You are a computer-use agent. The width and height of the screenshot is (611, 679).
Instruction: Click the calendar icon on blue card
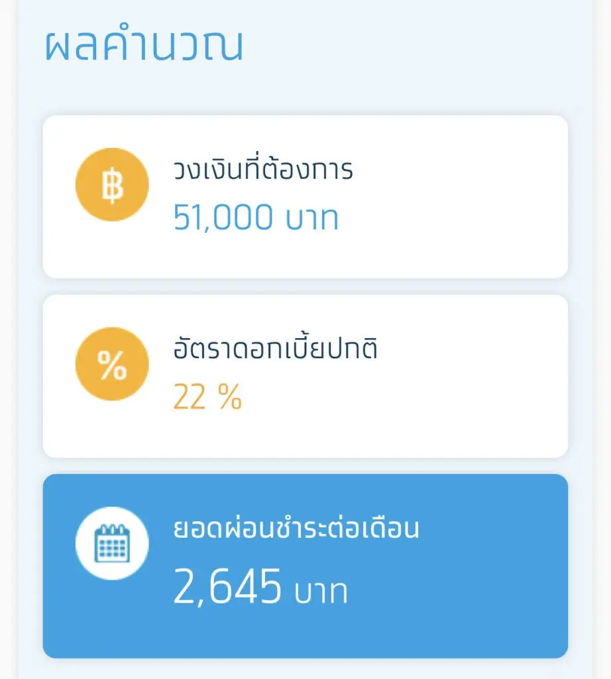coord(112,543)
